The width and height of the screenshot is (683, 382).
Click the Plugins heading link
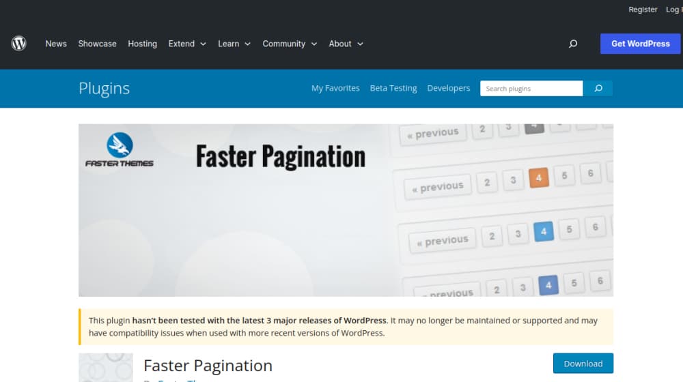pos(104,88)
